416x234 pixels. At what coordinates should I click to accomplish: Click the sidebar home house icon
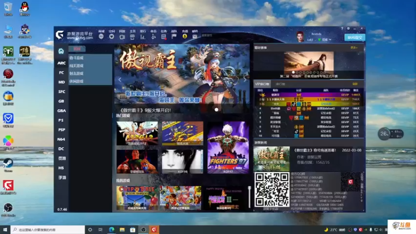(x=61, y=51)
